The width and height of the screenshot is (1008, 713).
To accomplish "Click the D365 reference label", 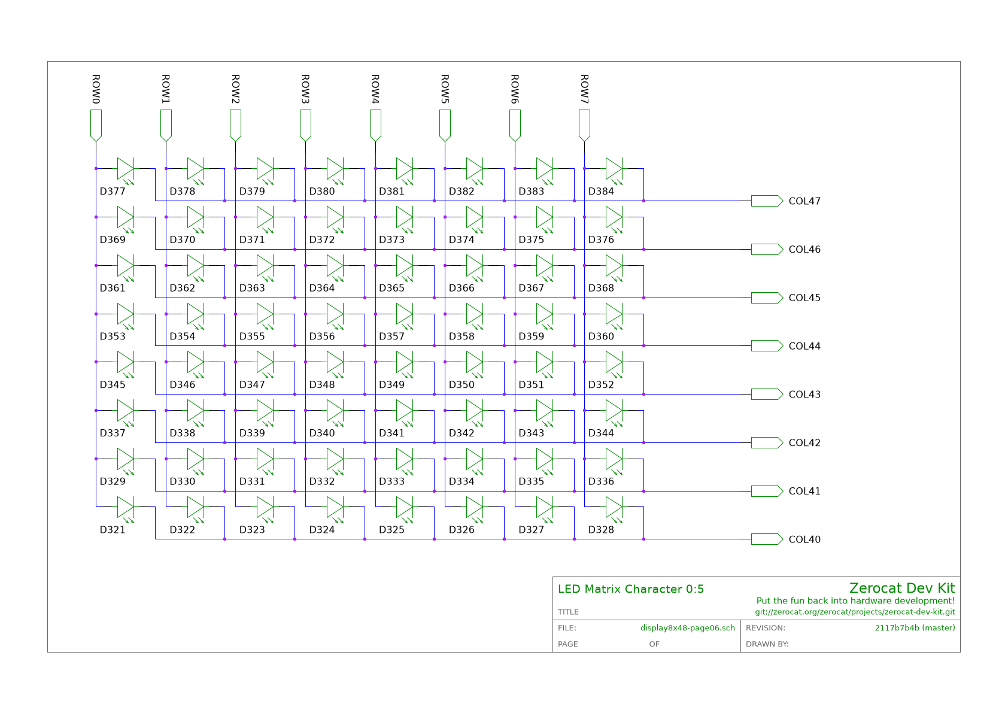I will (x=391, y=288).
